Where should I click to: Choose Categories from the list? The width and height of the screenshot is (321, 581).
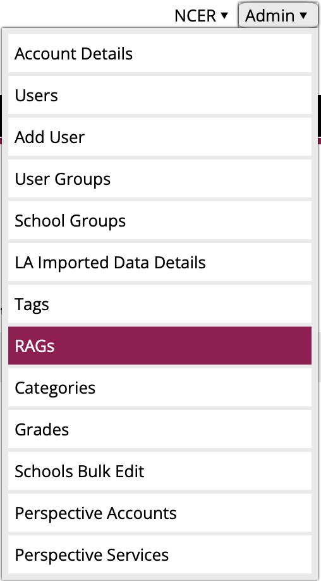tap(160, 388)
